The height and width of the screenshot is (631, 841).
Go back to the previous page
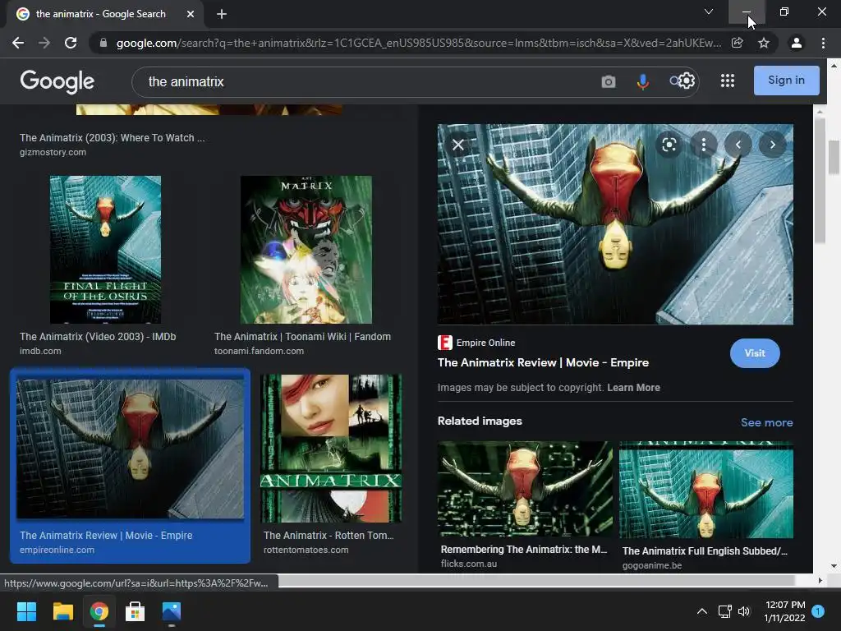[x=18, y=43]
